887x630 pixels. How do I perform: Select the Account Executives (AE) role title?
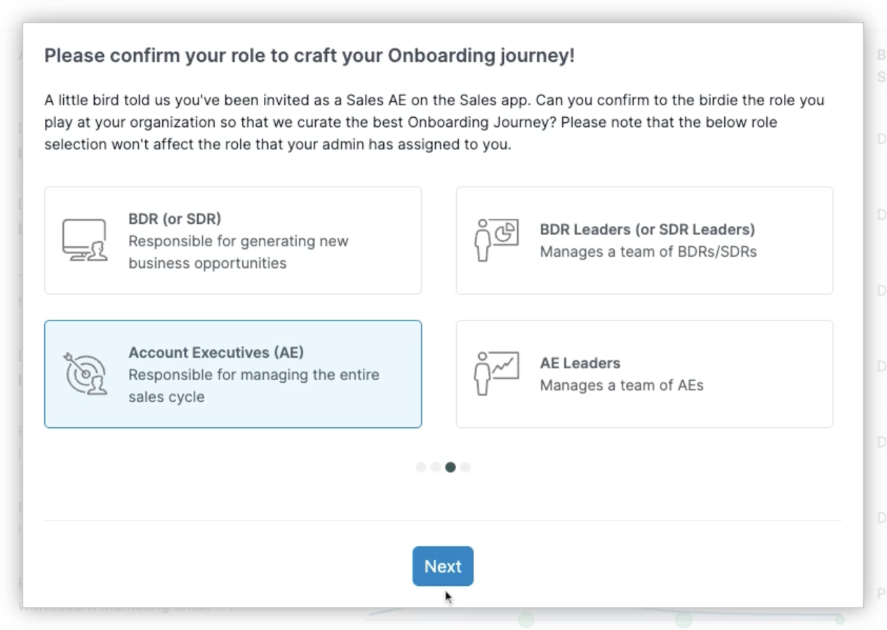click(215, 352)
